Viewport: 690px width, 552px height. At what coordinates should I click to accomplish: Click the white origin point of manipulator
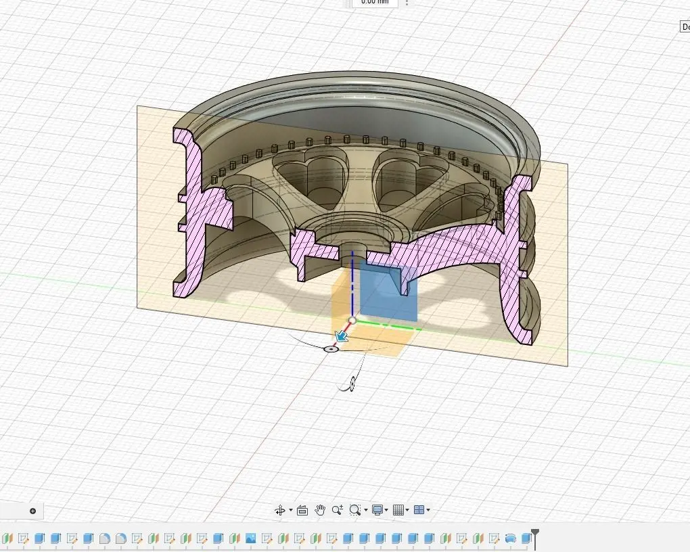[352, 321]
